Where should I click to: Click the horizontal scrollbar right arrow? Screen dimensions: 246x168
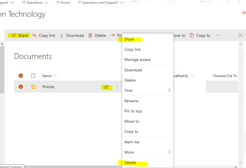pyautogui.click(x=236, y=167)
